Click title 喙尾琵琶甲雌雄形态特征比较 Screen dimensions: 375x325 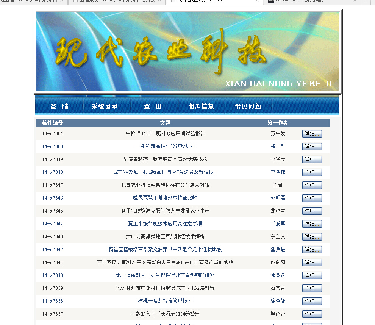coord(165,198)
